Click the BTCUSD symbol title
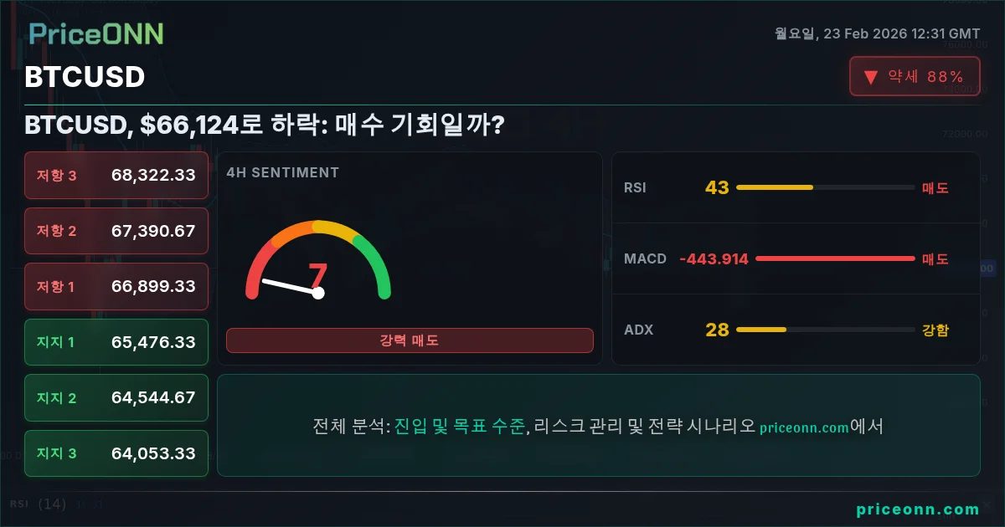Viewport: 1005px width, 527px height. [85, 77]
